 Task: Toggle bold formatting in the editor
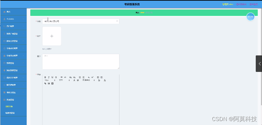pyautogui.click(x=45, y=77)
